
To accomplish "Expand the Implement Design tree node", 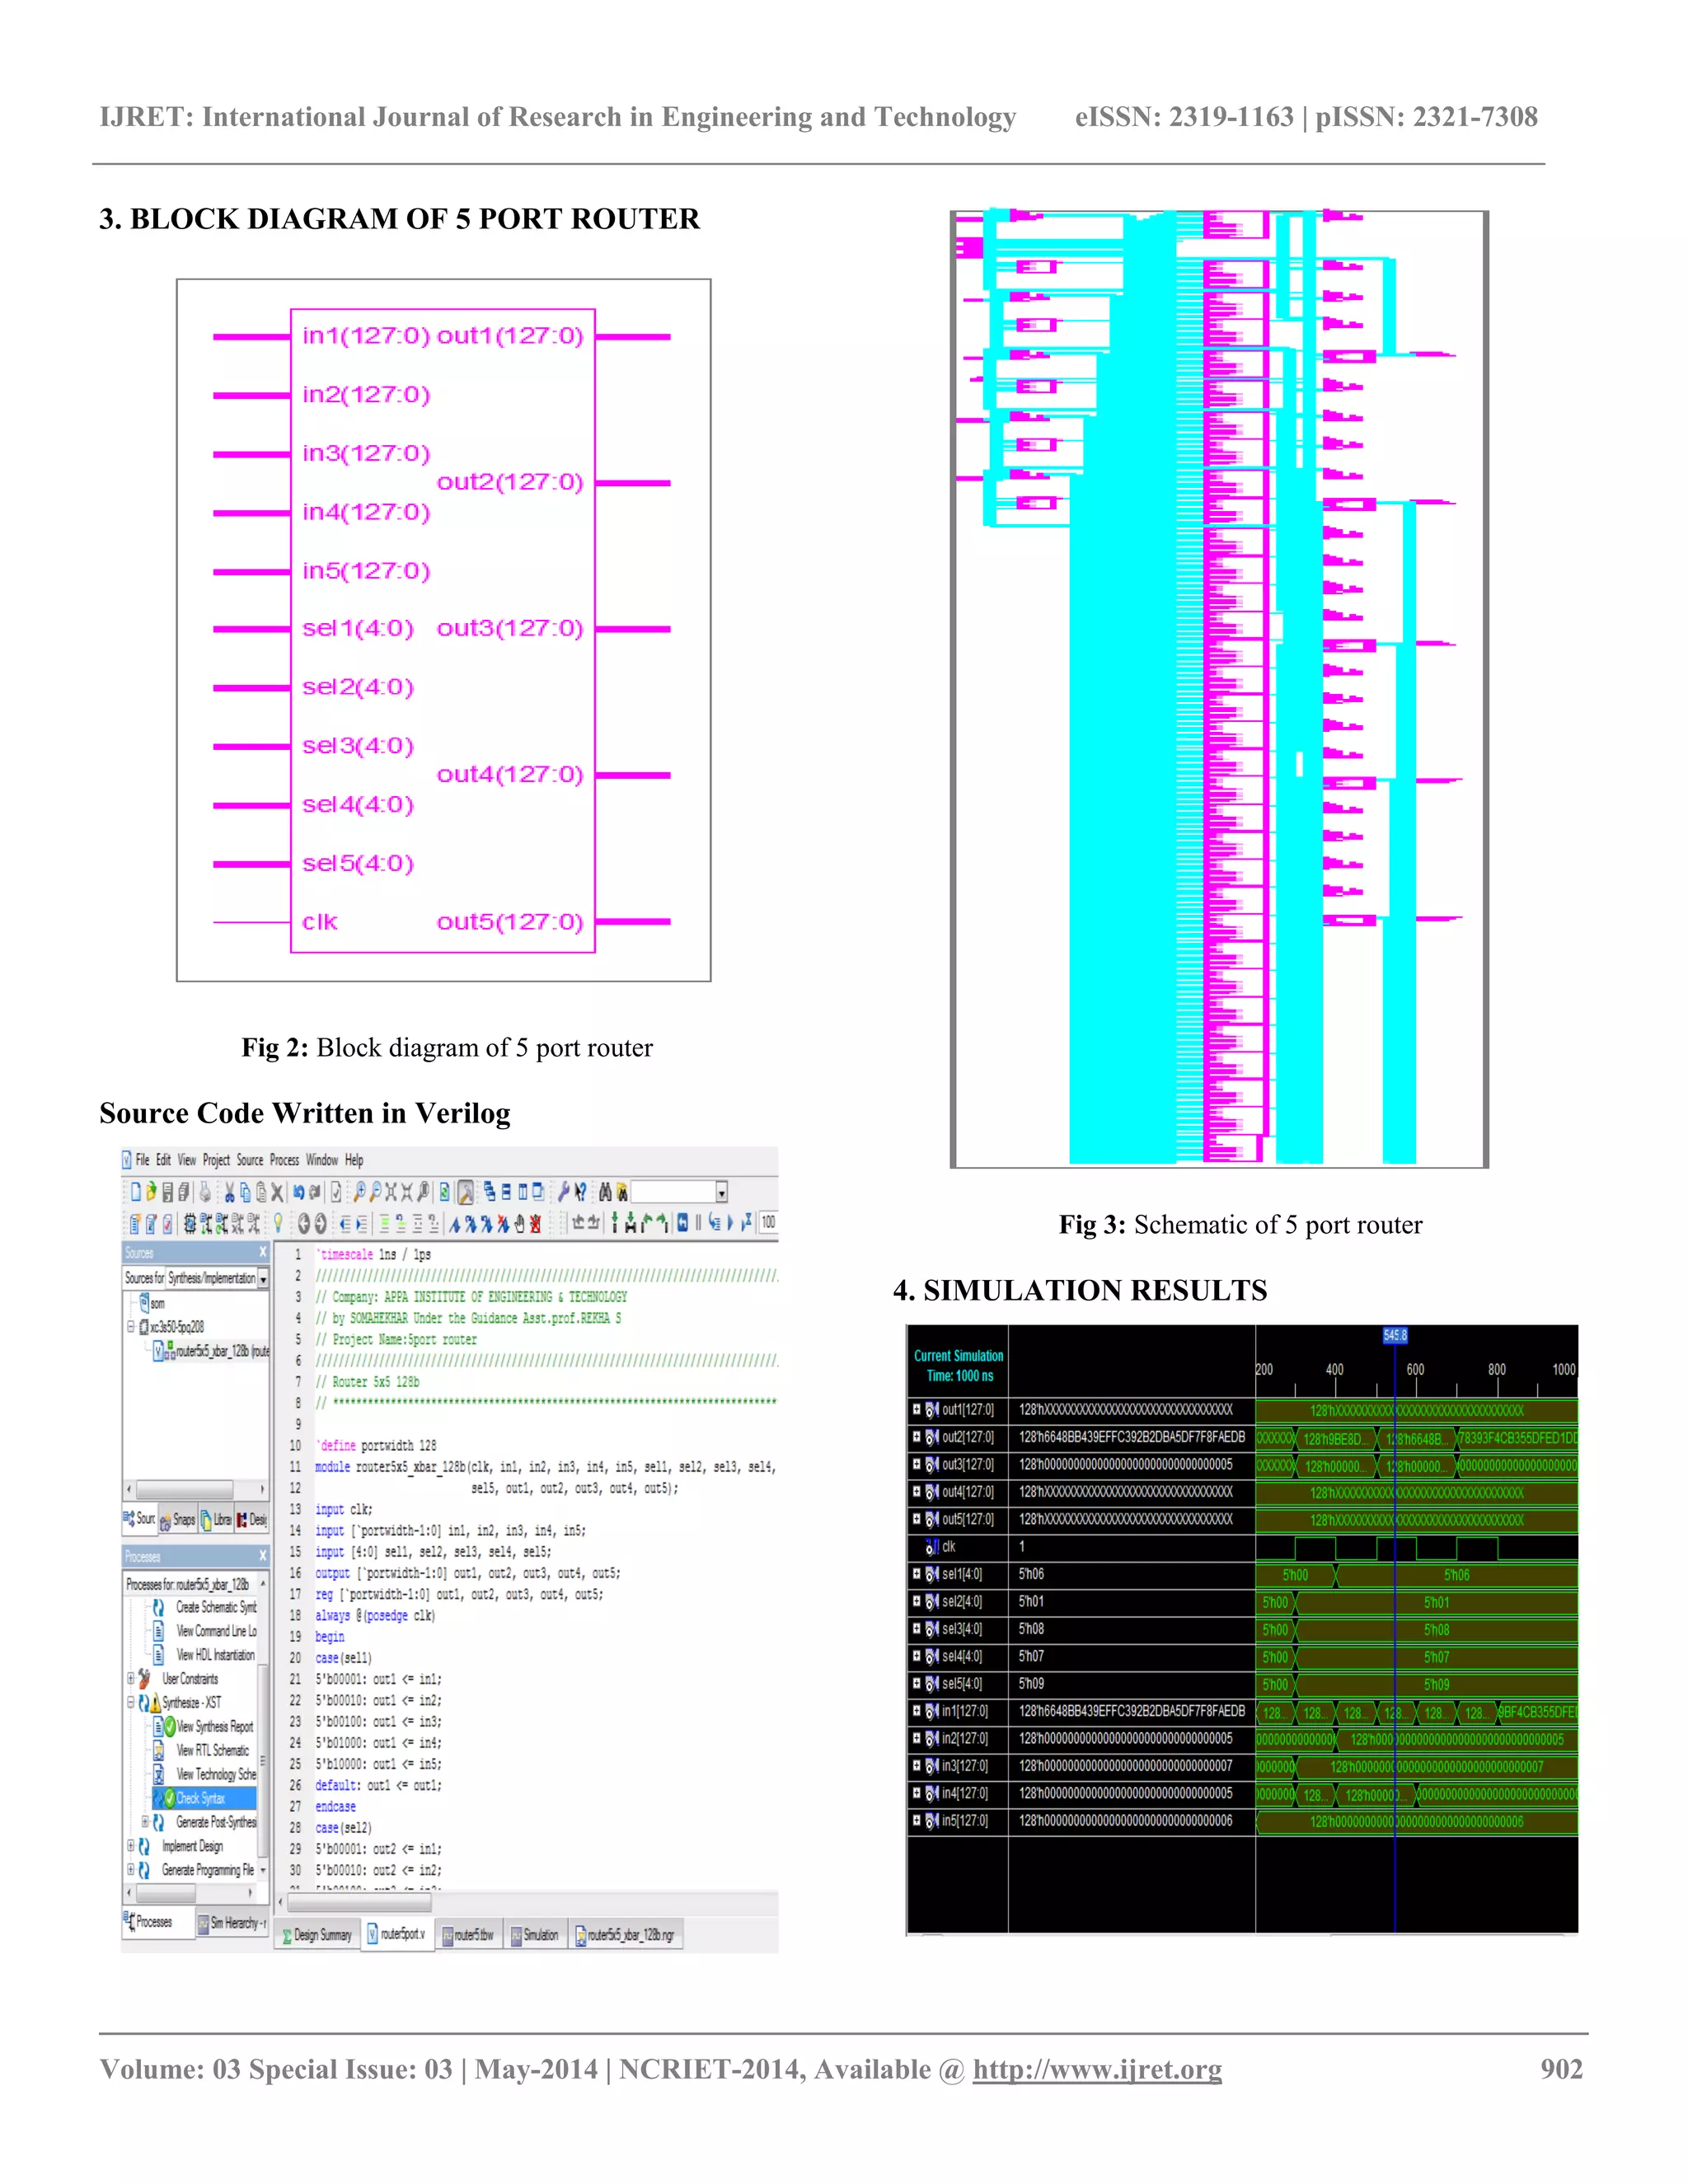I will 131,1846.
